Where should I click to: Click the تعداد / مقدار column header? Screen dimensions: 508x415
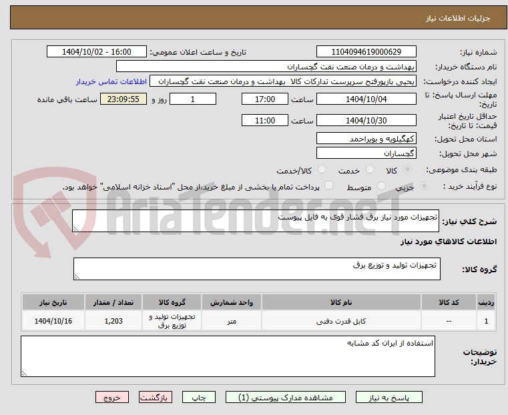pos(113,302)
